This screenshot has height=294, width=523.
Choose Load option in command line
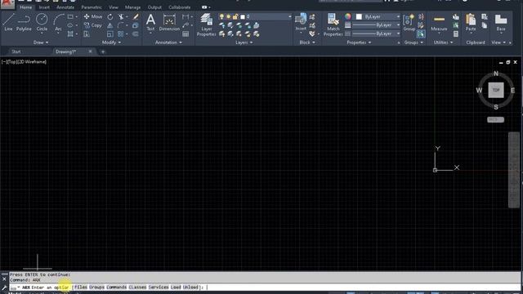176,287
